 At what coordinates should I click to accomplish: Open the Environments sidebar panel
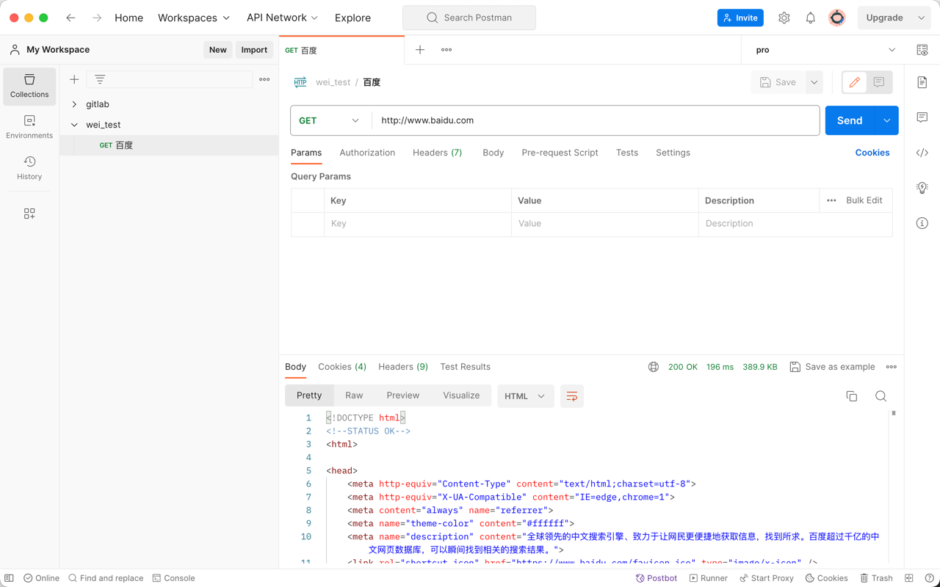29,127
